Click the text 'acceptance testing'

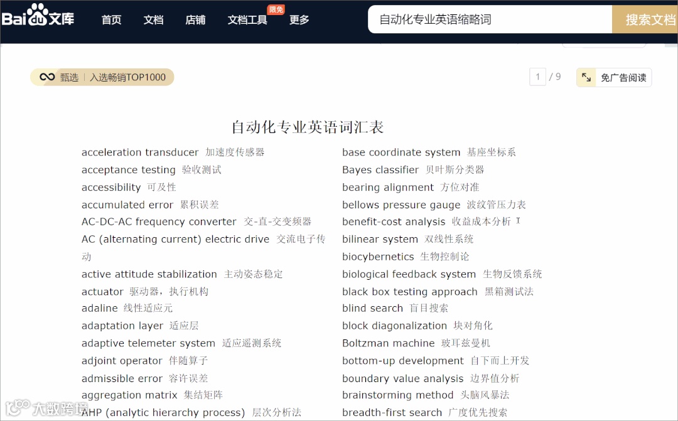(x=129, y=170)
